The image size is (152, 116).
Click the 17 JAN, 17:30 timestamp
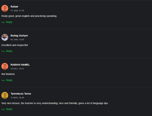point(17,10)
